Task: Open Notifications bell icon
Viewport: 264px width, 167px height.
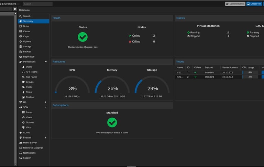Action: pyautogui.click(x=20, y=153)
